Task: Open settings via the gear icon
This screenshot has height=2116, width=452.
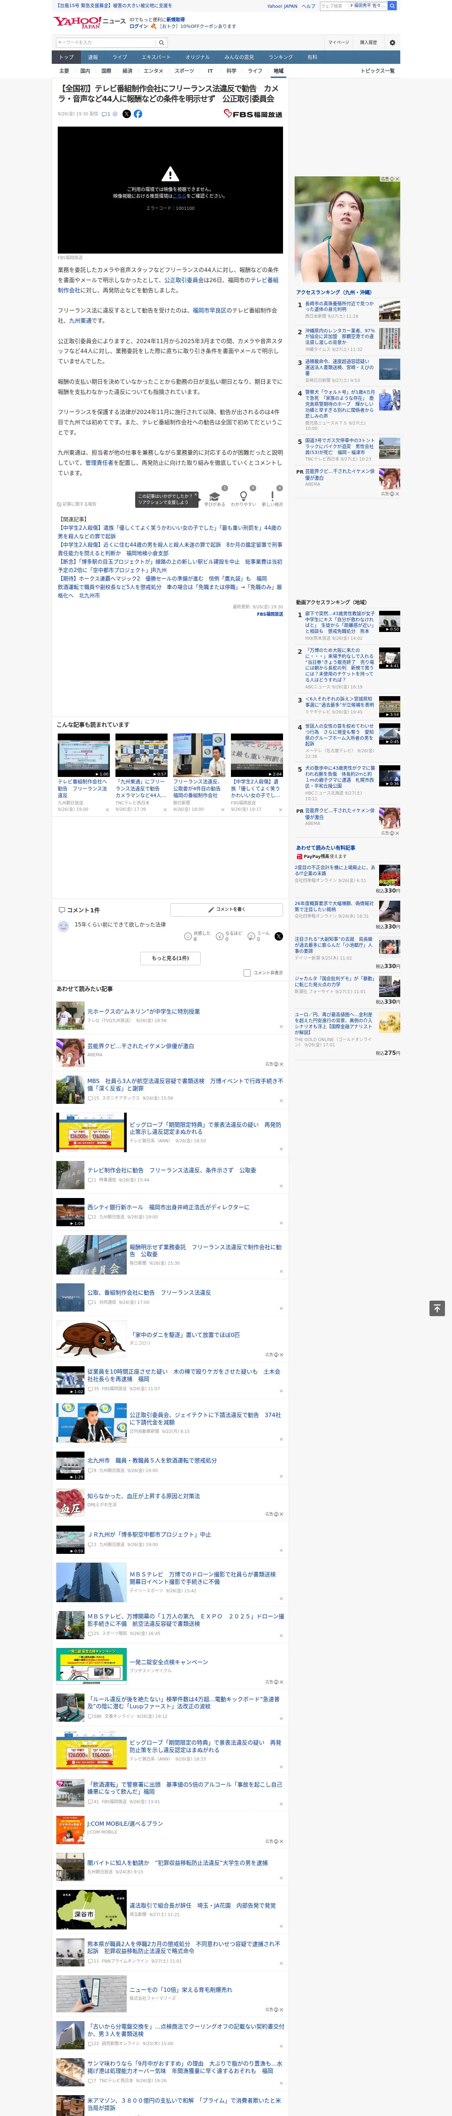Action: [x=392, y=43]
